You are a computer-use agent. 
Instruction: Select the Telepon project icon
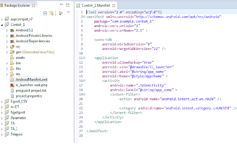[7, 134]
